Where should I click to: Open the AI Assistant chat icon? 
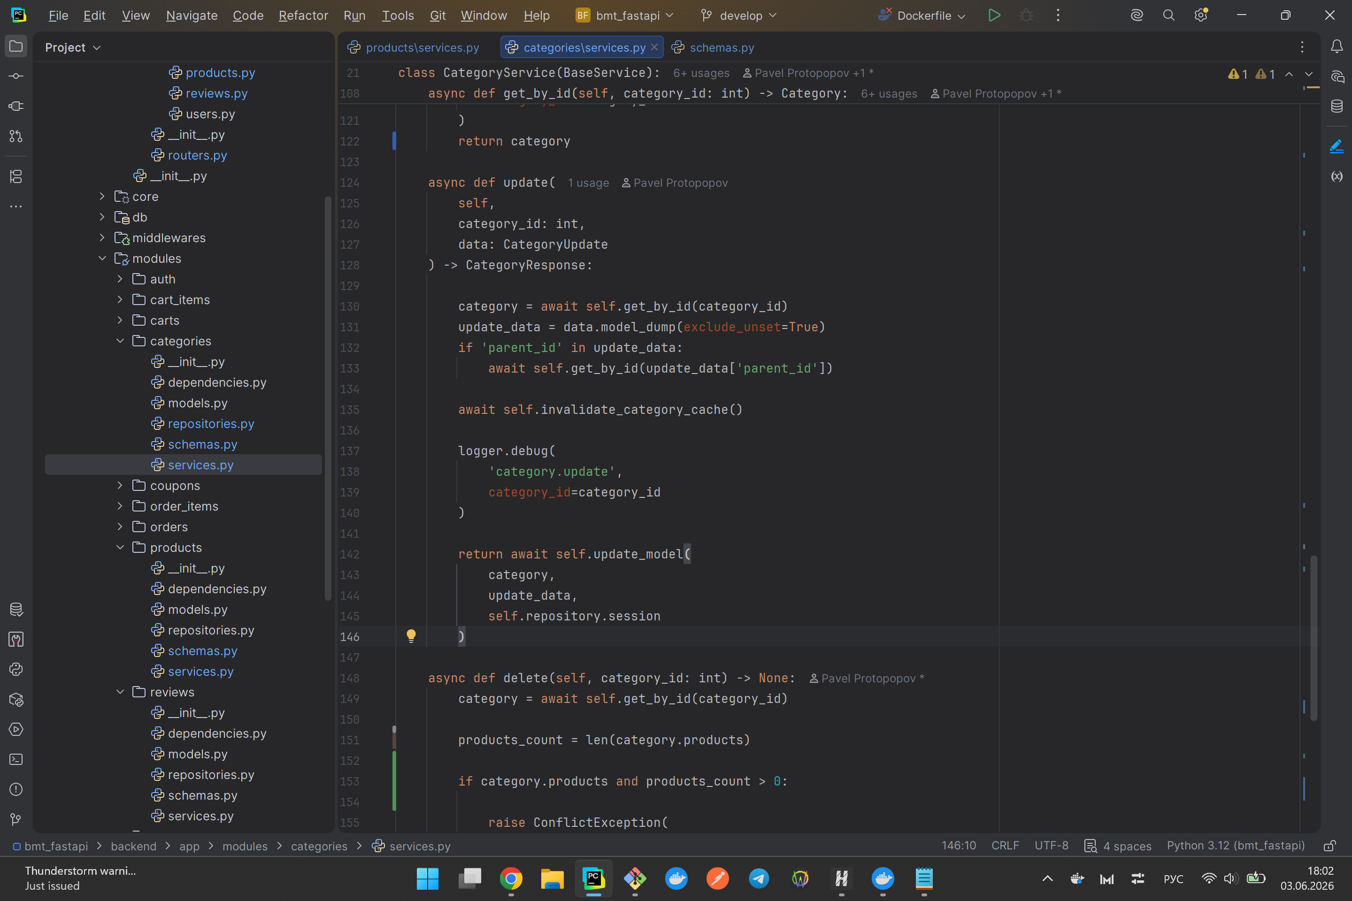pyautogui.click(x=1337, y=76)
